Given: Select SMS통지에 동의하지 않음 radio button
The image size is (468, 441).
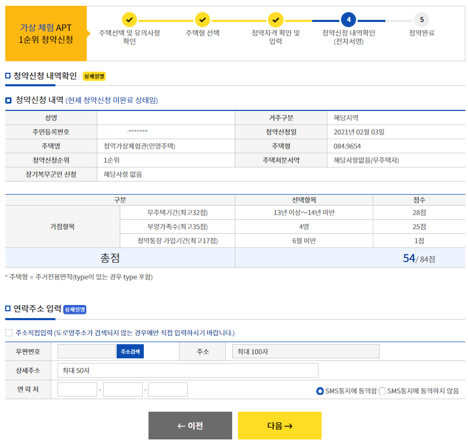Looking at the screenshot, I should 382,391.
